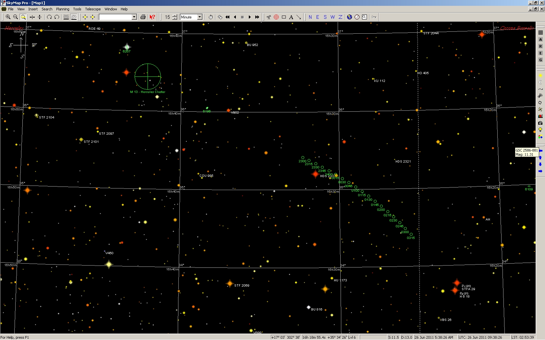This screenshot has width=545, height=340.
Task: Click the clock date-time icon
Action: 357,17
